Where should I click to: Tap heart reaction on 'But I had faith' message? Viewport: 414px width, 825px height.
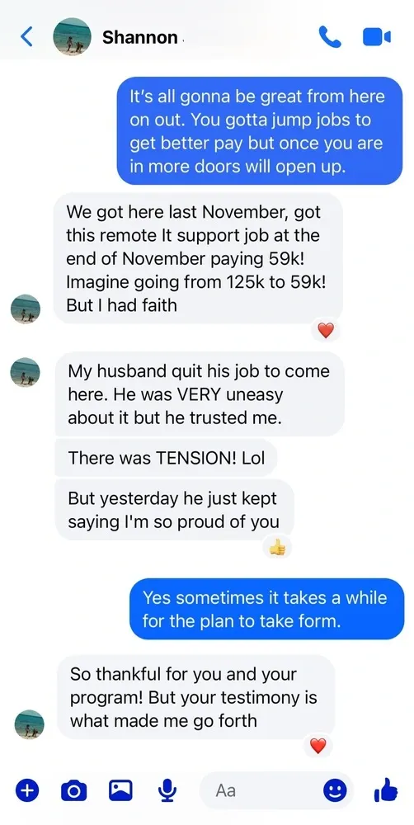click(326, 331)
